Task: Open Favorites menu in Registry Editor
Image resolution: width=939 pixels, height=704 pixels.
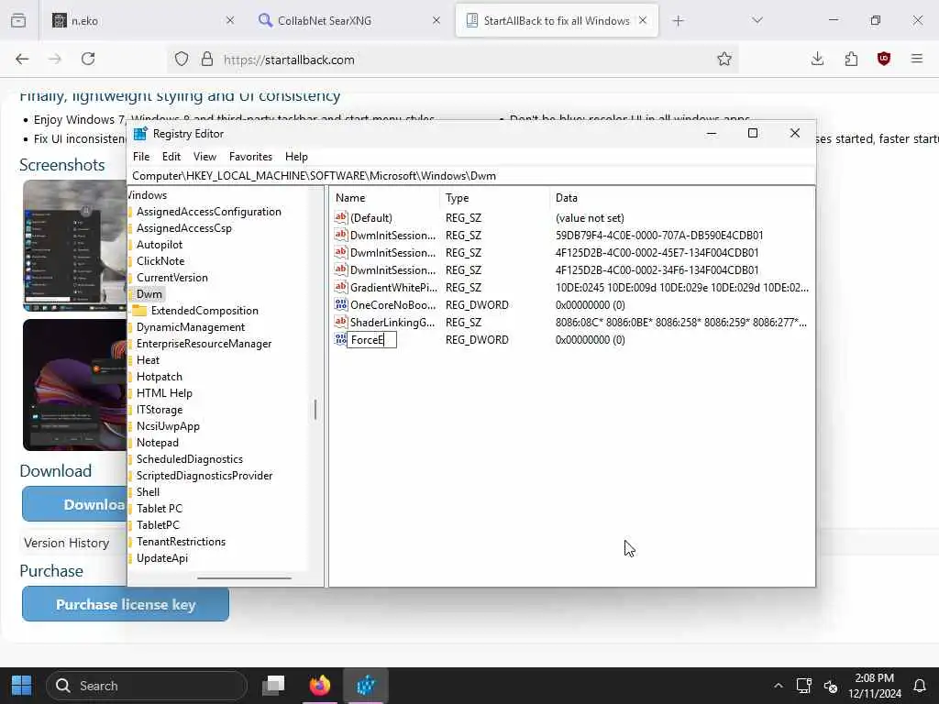Action: tap(251, 157)
